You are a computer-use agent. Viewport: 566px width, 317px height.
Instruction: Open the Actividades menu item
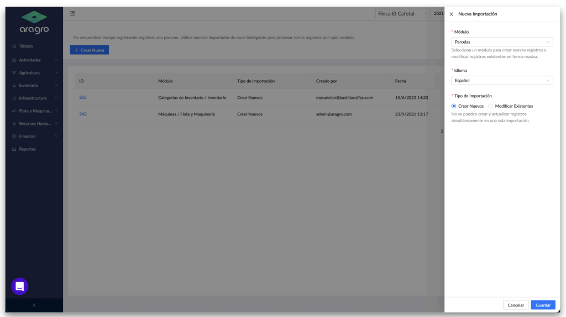pos(34,60)
